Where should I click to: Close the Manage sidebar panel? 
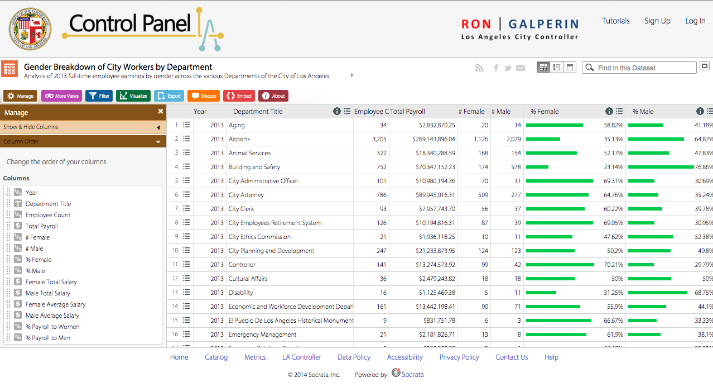[161, 112]
